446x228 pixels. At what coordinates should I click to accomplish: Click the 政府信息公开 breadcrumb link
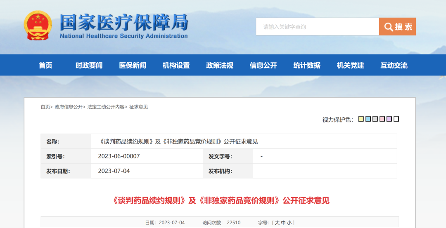click(x=69, y=107)
